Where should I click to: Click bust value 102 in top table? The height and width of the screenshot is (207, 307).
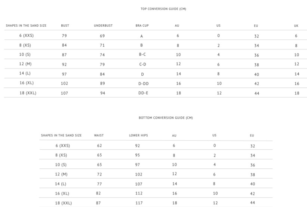click(x=64, y=83)
